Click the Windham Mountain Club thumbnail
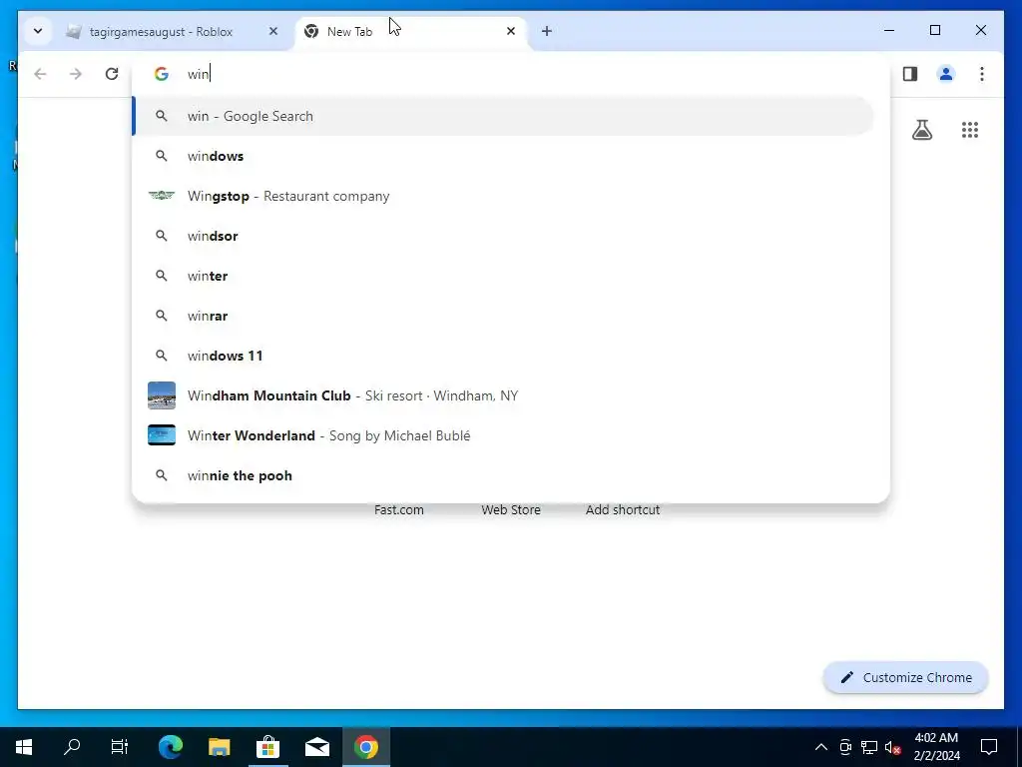 coord(162,395)
